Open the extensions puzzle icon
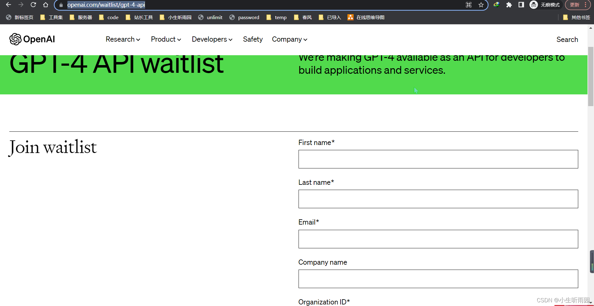Viewport: 594px width, 306px height. coord(509,5)
